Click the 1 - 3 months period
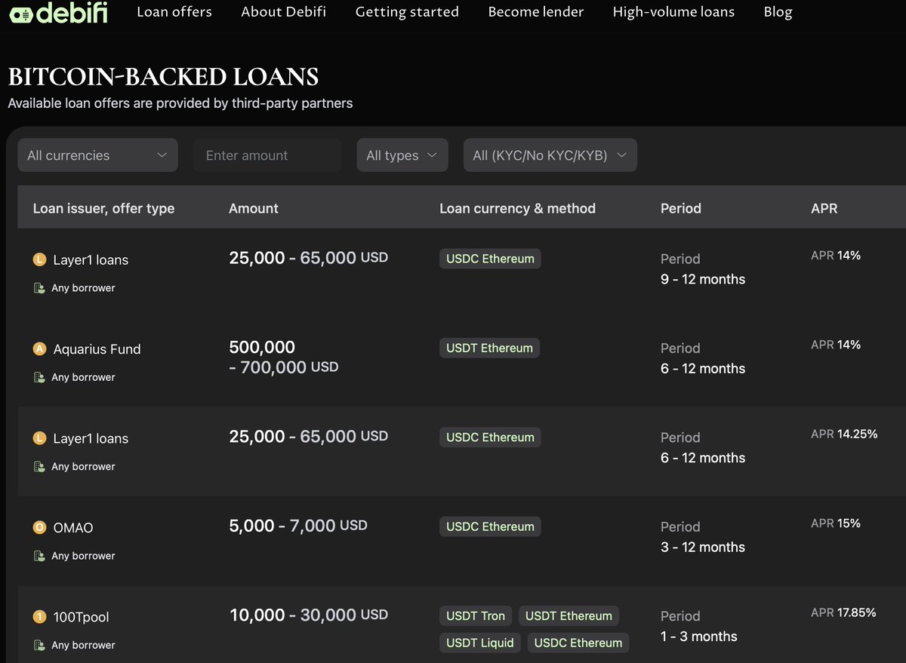 [698, 637]
